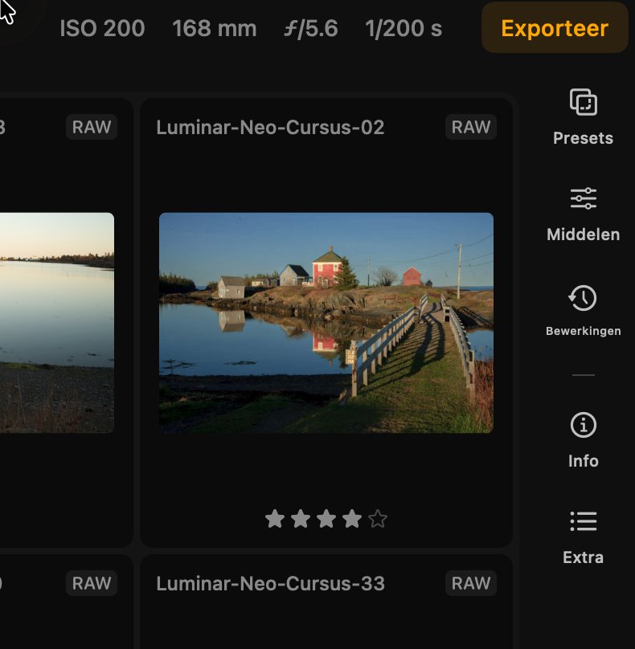
Task: Open the Bewerkingen history icon
Action: click(x=583, y=298)
